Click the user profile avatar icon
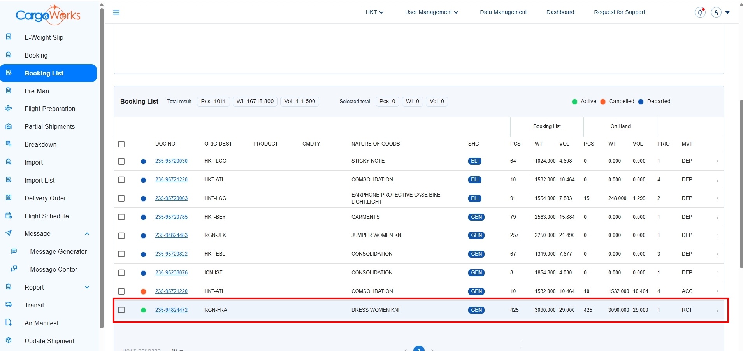Image resolution: width=743 pixels, height=351 pixels. [x=716, y=12]
